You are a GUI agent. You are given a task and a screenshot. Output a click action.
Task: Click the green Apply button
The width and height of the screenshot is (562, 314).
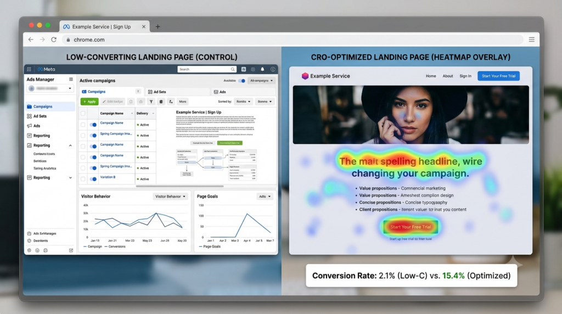click(x=89, y=102)
